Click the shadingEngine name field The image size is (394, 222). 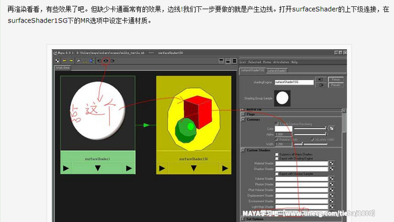294,82
